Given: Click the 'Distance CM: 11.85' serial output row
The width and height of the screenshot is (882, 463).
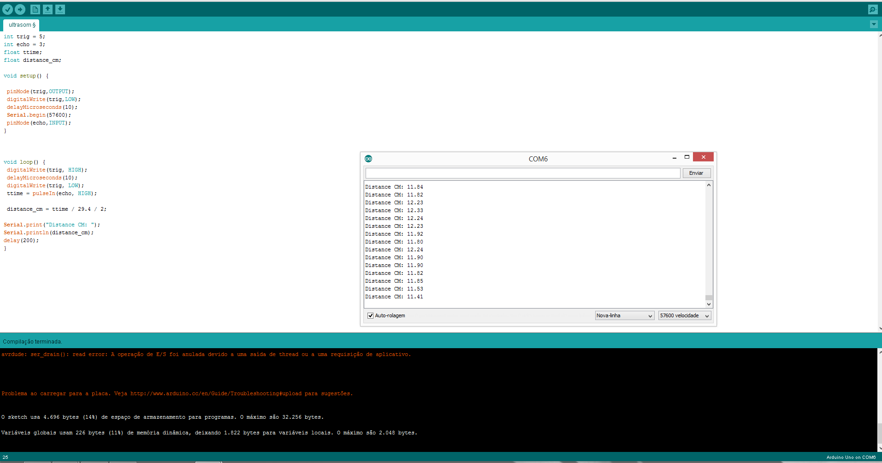Looking at the screenshot, I should [x=394, y=281].
